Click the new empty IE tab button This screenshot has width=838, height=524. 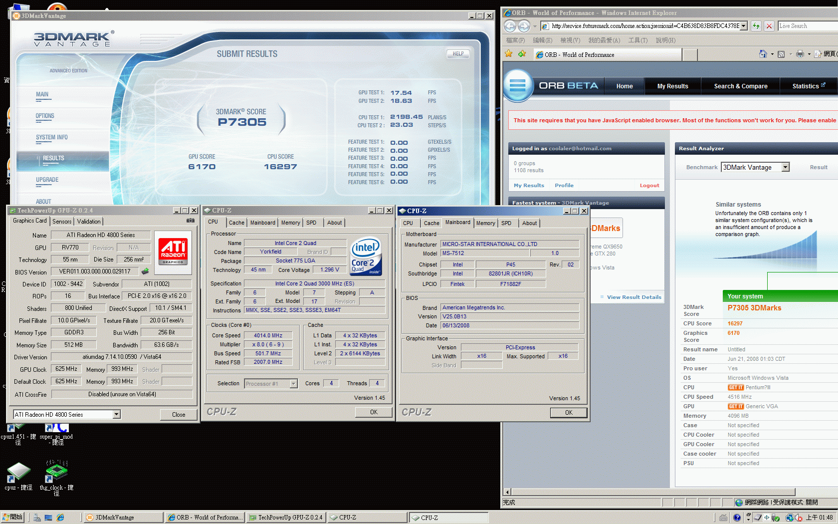click(689, 54)
